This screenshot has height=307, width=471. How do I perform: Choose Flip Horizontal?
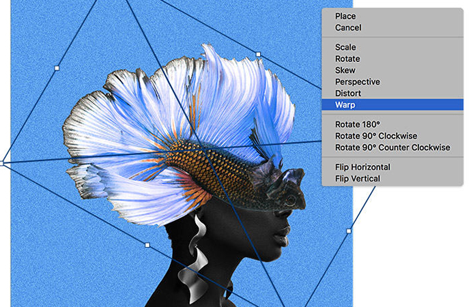392,167
